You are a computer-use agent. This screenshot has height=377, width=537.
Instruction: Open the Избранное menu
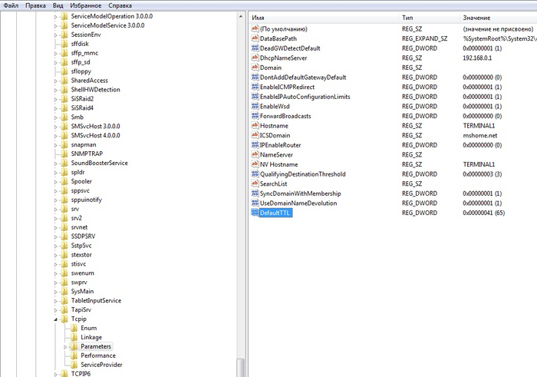[86, 5]
